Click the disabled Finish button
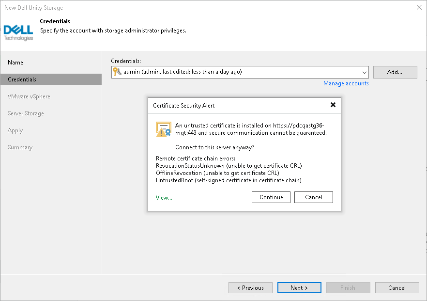427x301 pixels. [348, 287]
